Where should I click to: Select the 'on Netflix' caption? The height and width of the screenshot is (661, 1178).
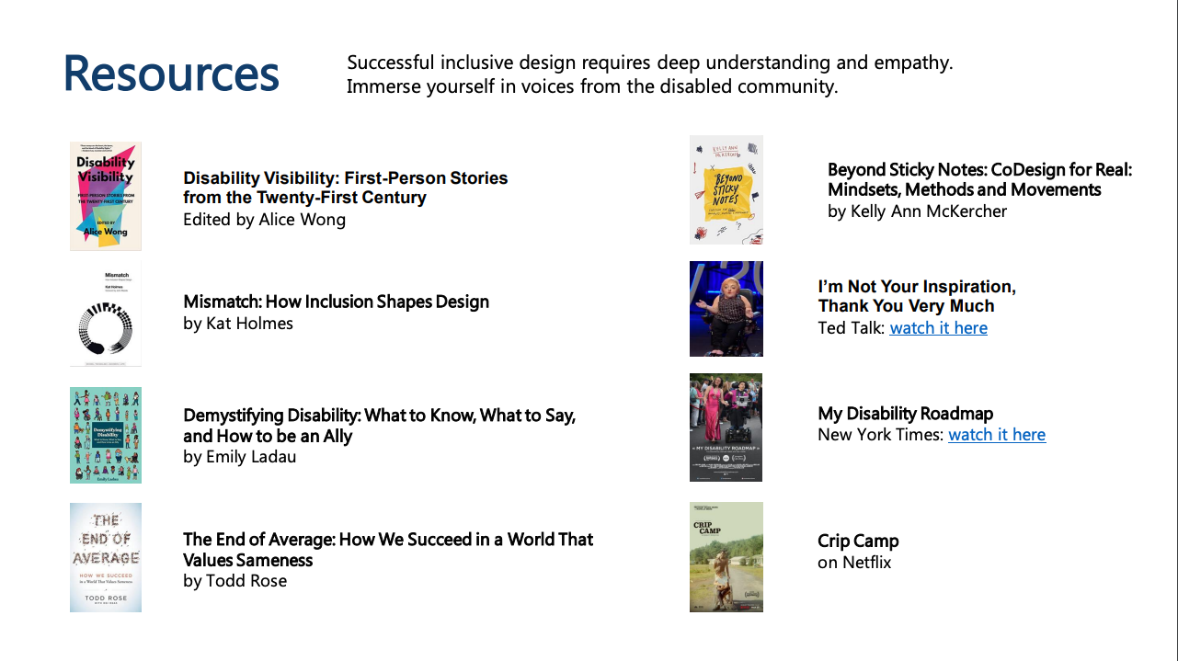[x=854, y=563]
